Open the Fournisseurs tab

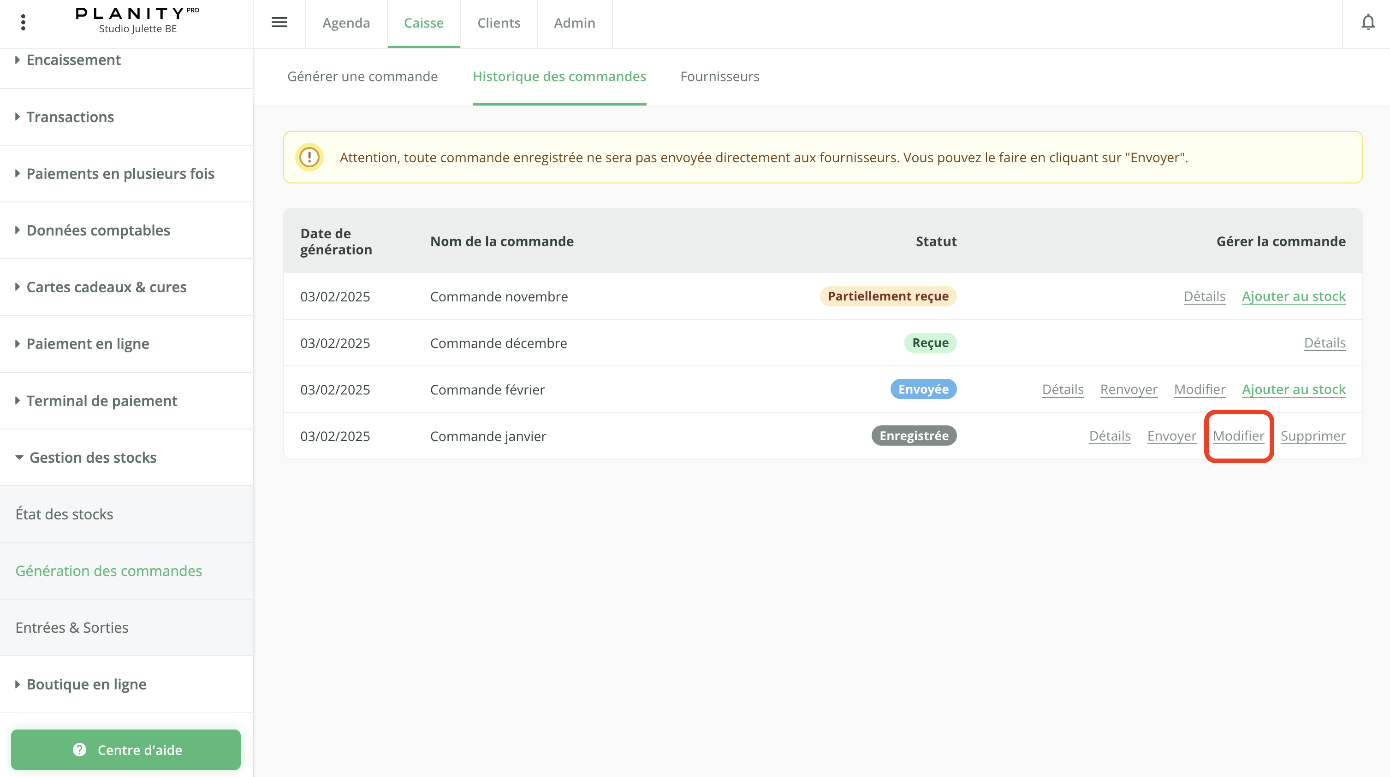[x=719, y=77]
